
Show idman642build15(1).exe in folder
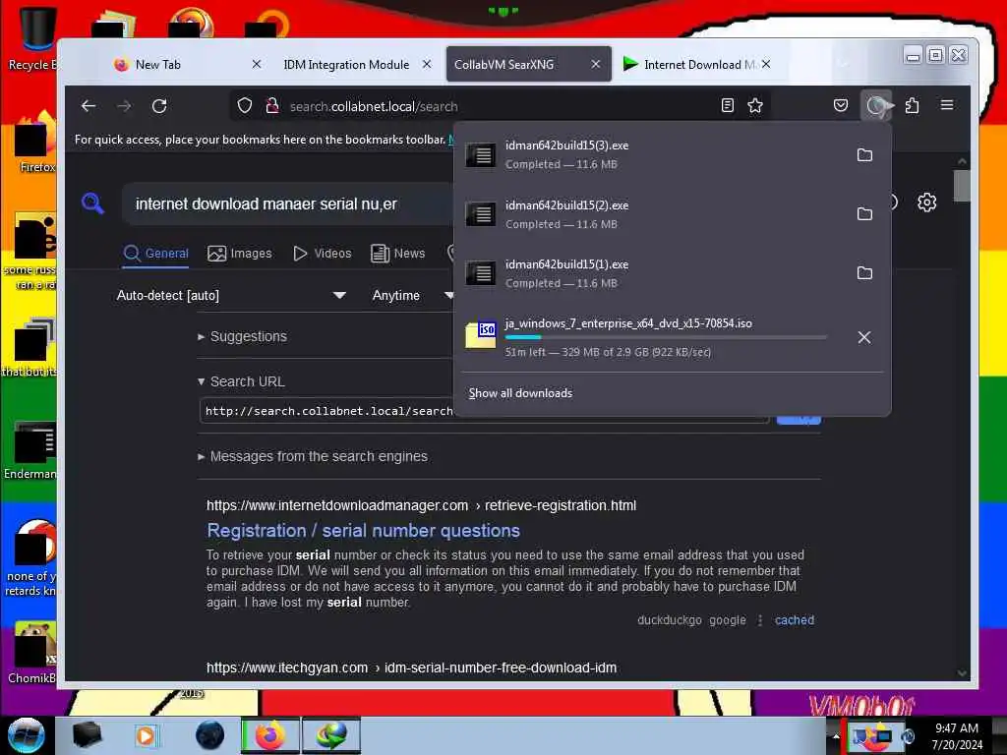[864, 273]
